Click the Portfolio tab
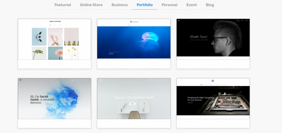282x133 pixels. point(145,5)
